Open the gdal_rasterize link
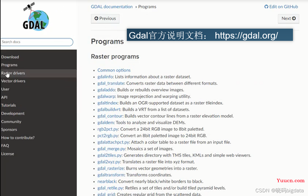The height and width of the screenshot is (196, 308). click(x=111, y=168)
